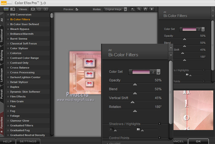Toggle favorite star for Glamour Glow
Image resolution: width=215 pixels, height=144 pixels.
pyautogui.click(x=8, y=121)
